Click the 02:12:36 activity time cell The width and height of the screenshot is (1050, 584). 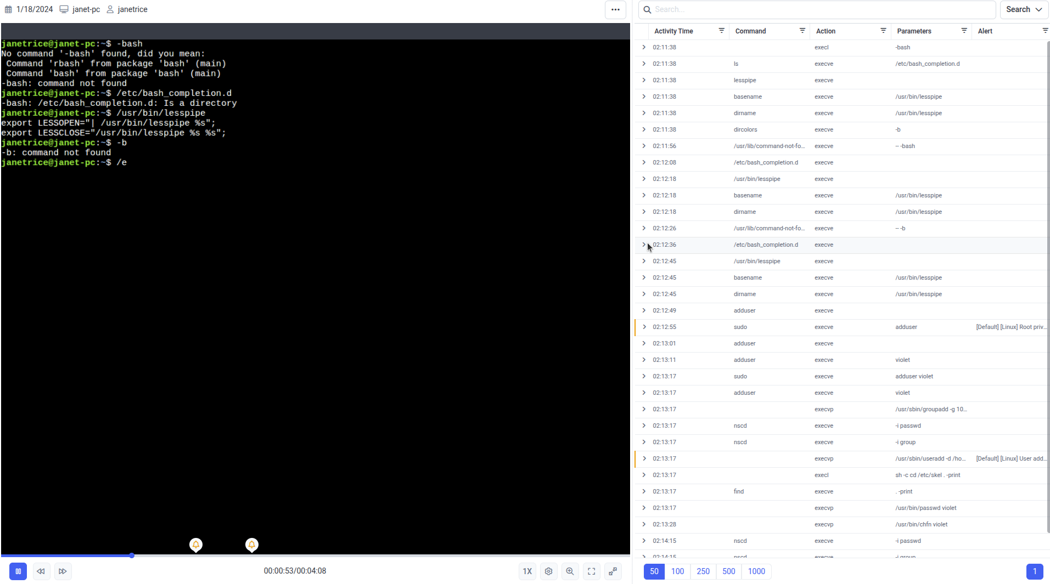[664, 245]
